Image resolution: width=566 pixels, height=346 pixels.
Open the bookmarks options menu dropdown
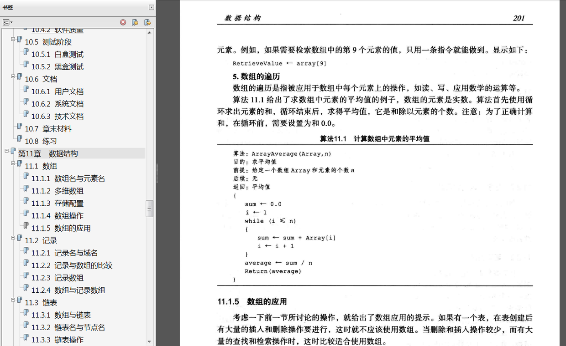pyautogui.click(x=8, y=22)
